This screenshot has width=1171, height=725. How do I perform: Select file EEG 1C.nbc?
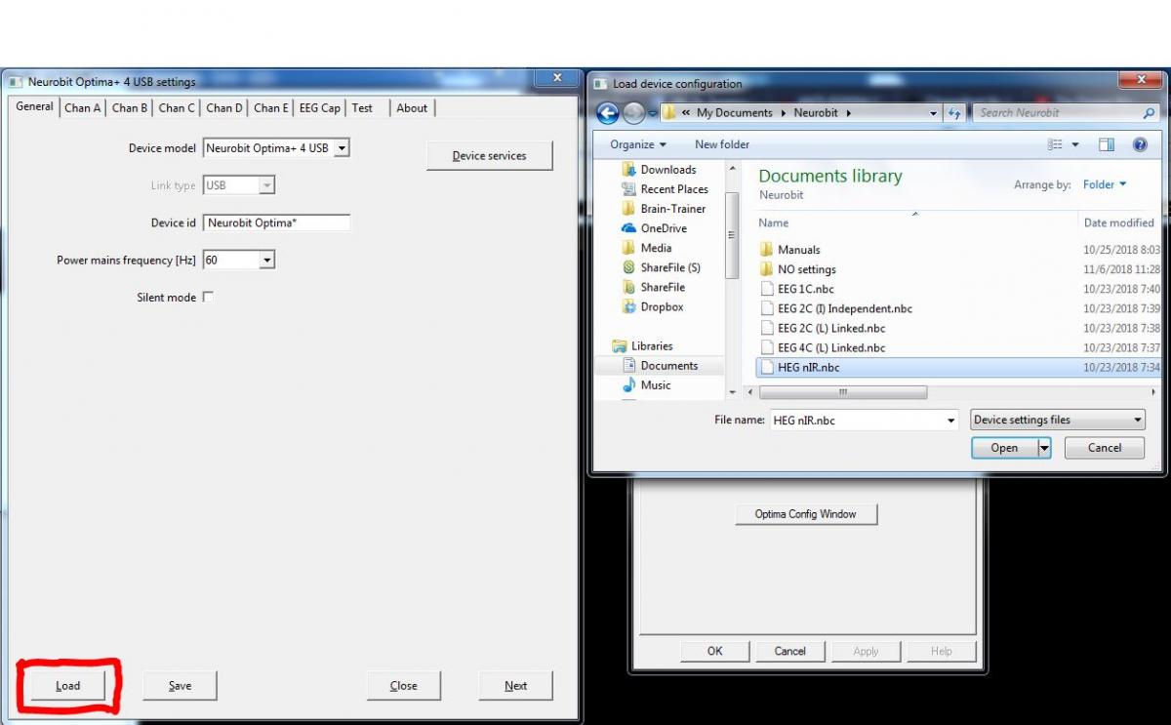(x=805, y=289)
